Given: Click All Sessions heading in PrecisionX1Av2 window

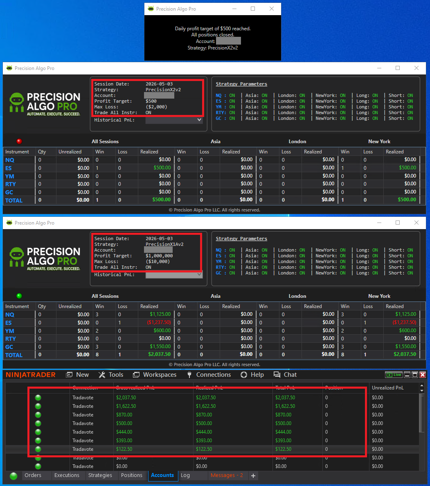Looking at the screenshot, I should pos(105,296).
